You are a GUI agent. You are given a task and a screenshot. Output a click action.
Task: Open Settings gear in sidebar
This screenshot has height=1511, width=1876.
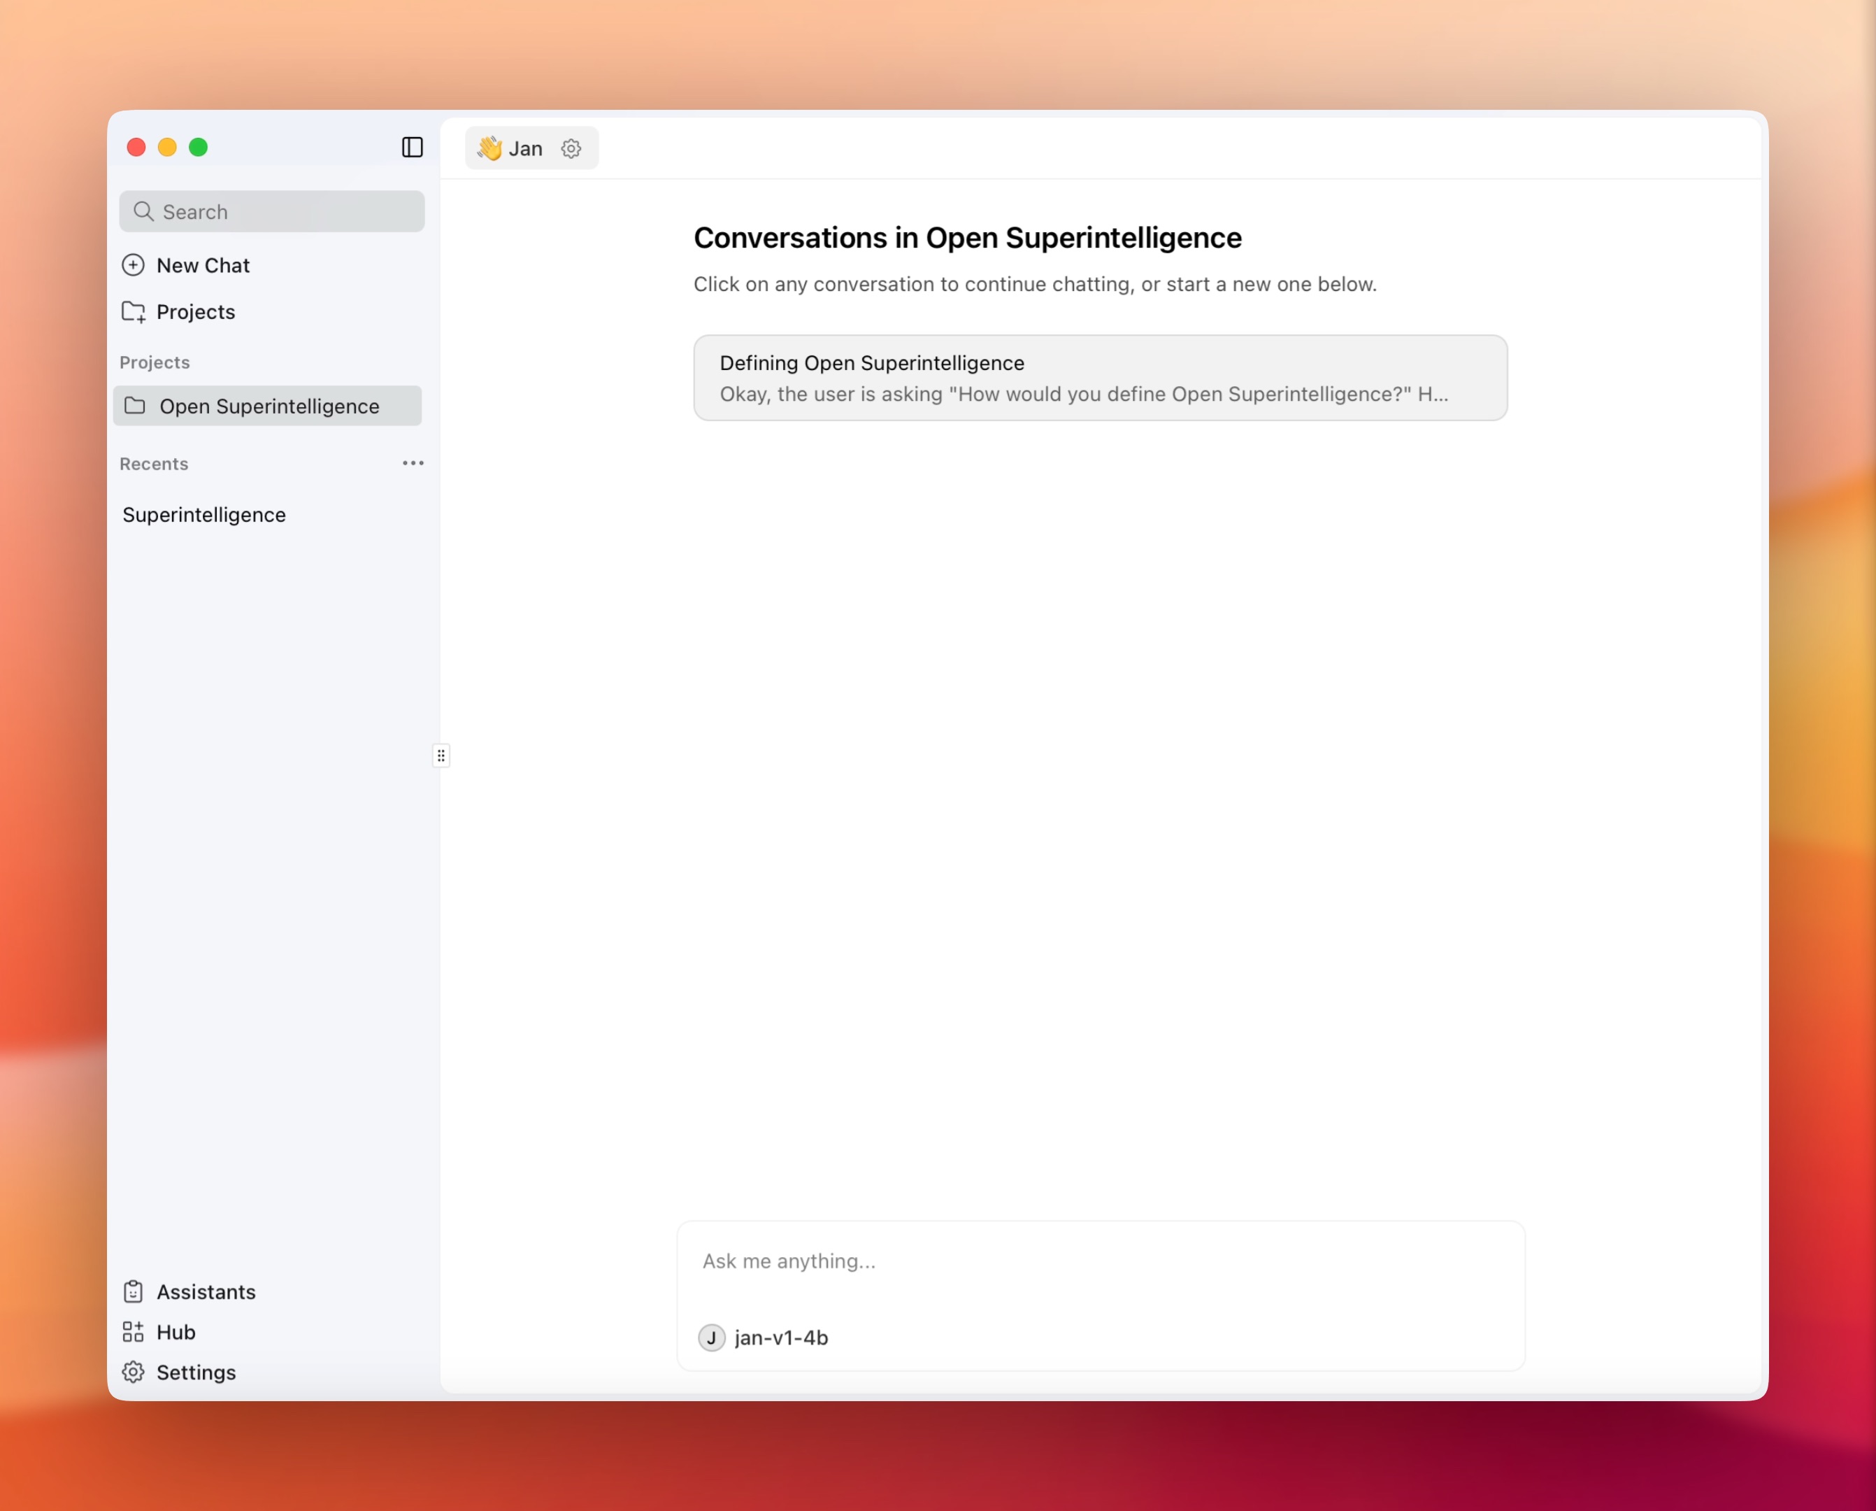[133, 1372]
